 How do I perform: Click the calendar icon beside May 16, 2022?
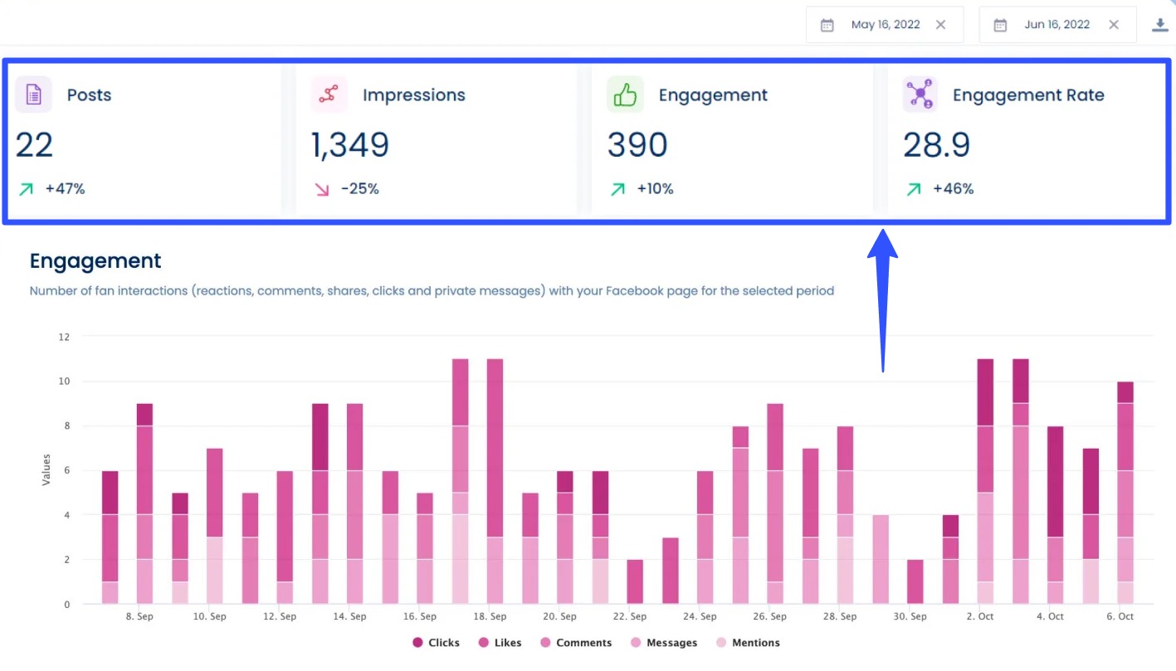click(x=827, y=24)
